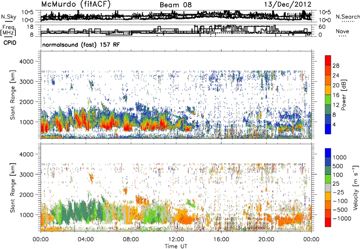
Task: Select the 'normalsound (fast) 157 RF' text
Action: pos(81,44)
